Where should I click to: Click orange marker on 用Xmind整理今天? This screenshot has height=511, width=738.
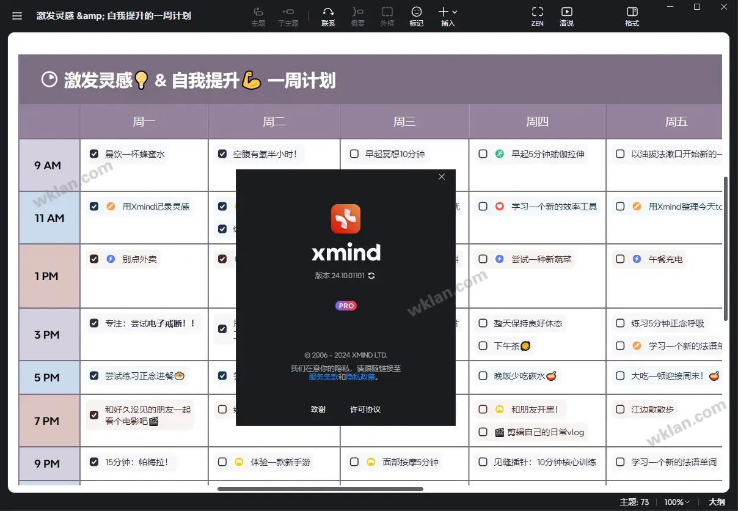tap(637, 207)
